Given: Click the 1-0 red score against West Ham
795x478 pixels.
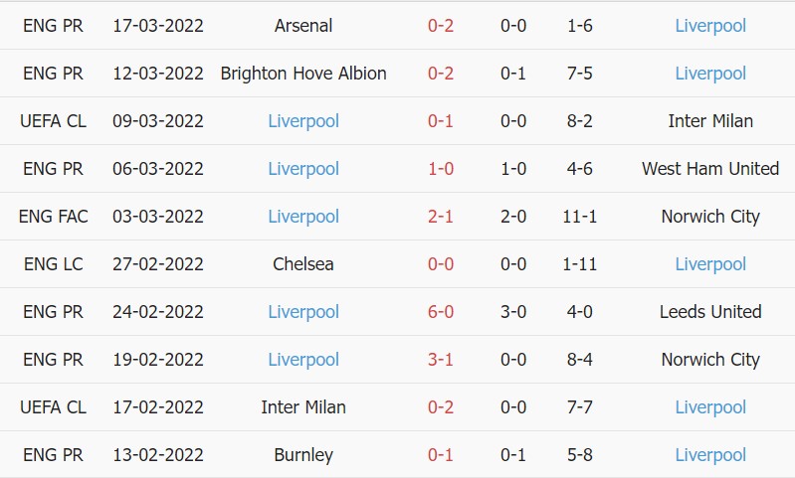Looking at the screenshot, I should pyautogui.click(x=441, y=169).
